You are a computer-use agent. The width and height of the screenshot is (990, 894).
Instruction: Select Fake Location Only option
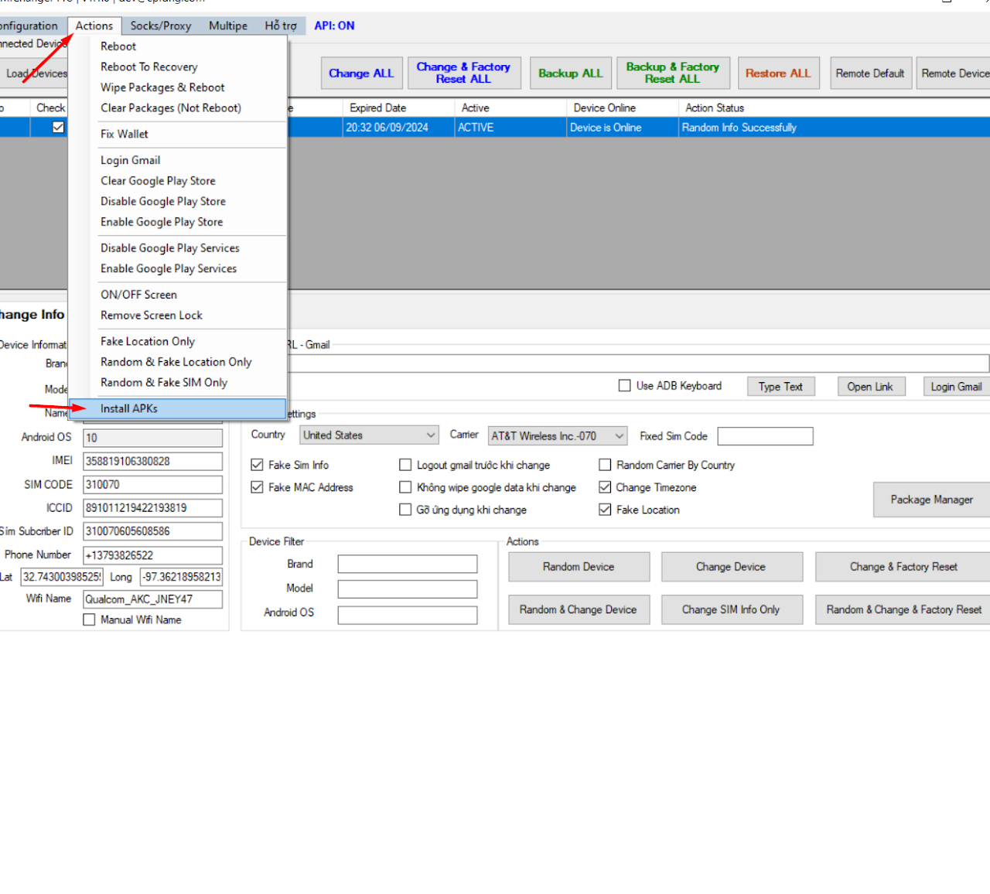pyautogui.click(x=147, y=341)
